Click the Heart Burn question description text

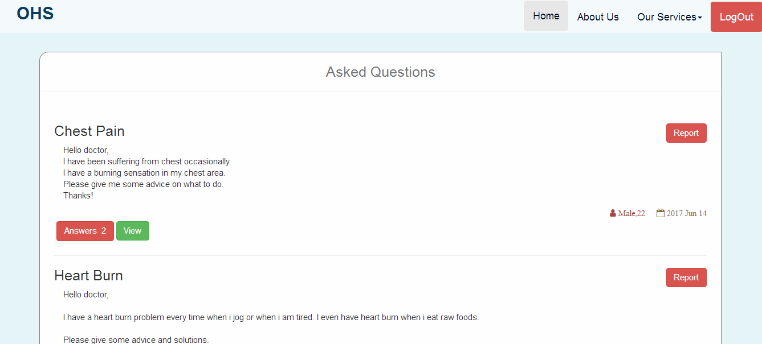271,317
